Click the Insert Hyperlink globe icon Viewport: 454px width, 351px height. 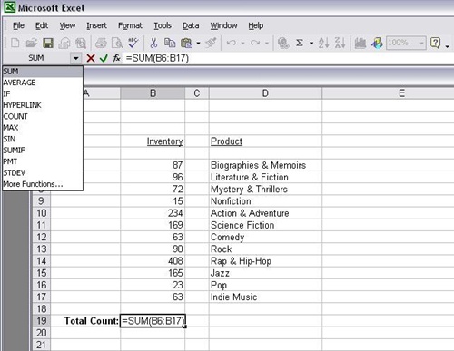[x=283, y=43]
